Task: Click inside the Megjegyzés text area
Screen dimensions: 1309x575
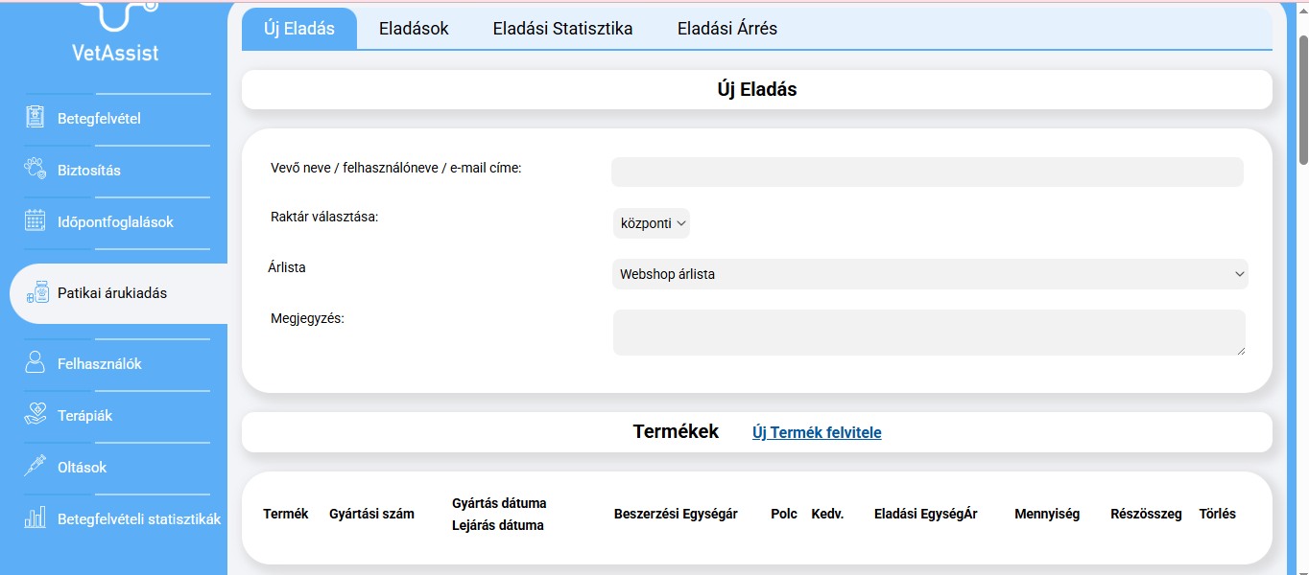Action: [x=928, y=333]
